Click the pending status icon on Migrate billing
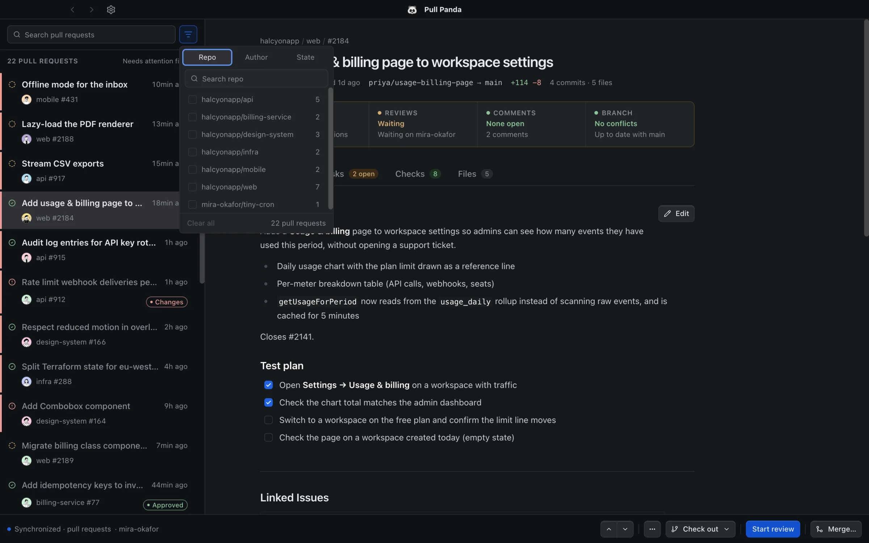The height and width of the screenshot is (543, 869). pos(12,446)
